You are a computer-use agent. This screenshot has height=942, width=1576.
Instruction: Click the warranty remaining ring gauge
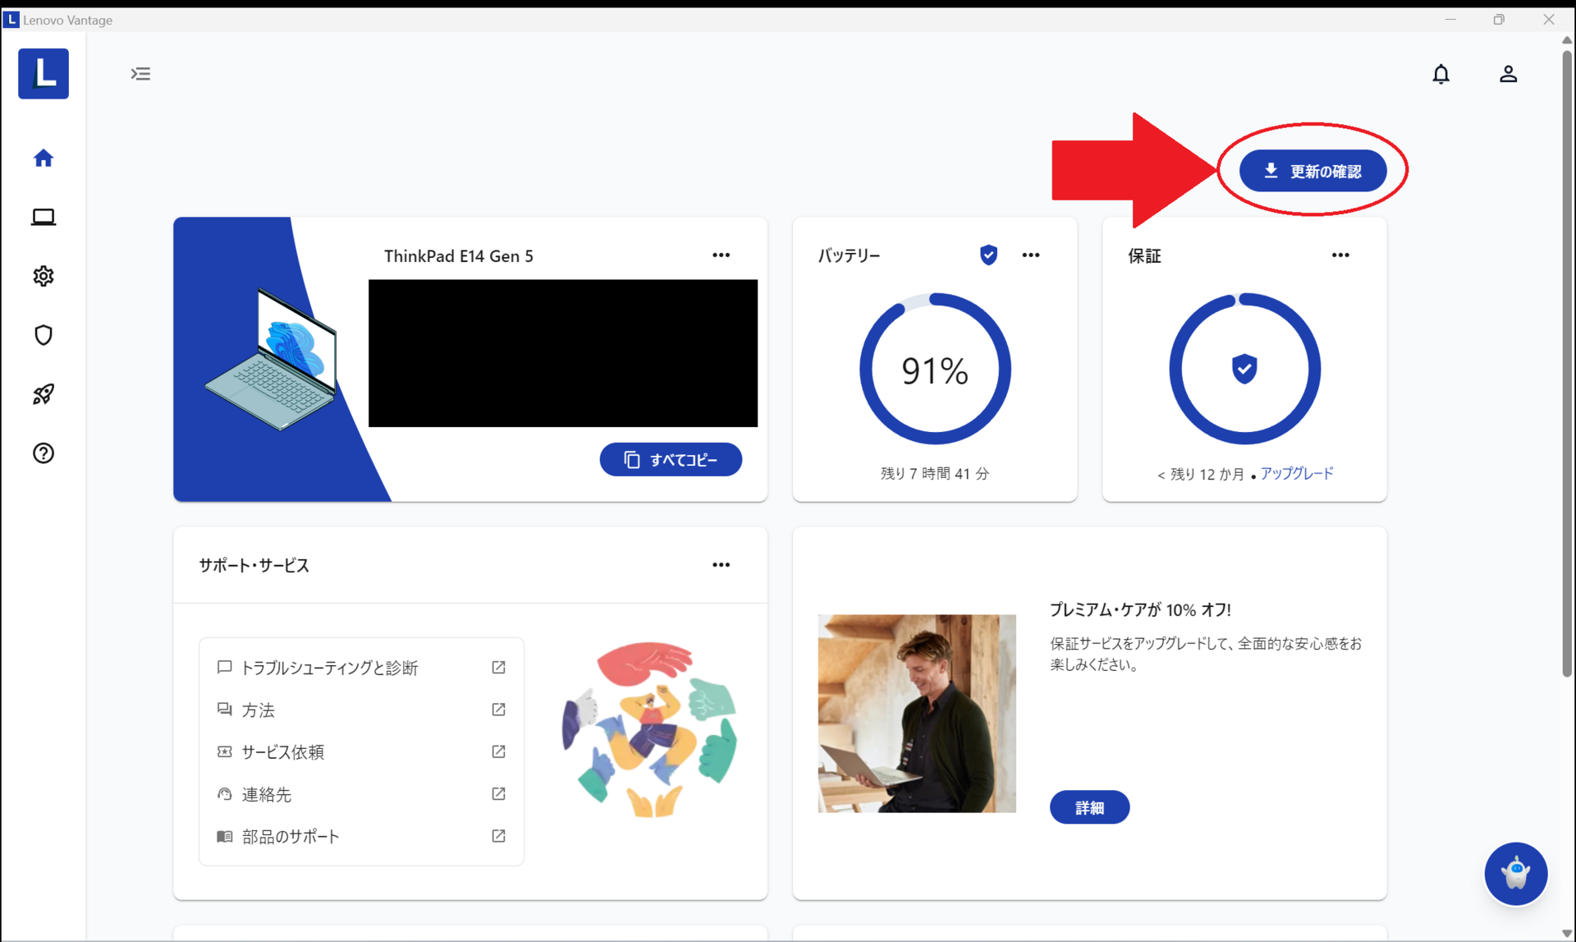click(x=1244, y=369)
